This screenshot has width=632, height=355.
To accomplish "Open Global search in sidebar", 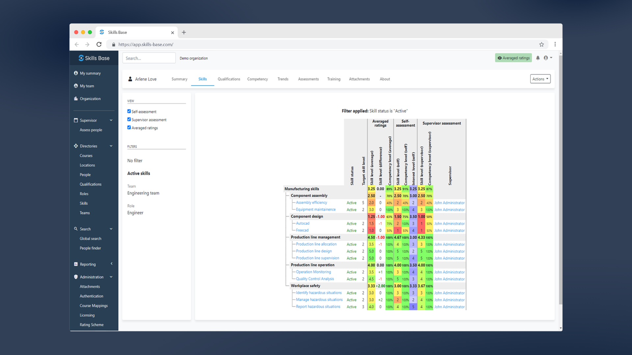I will [91, 239].
